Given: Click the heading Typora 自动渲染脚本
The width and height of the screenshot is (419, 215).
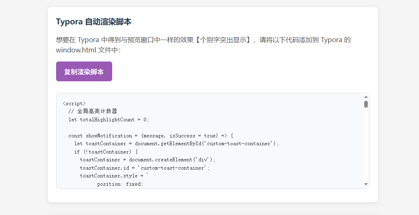Looking at the screenshot, I should coord(94,21).
